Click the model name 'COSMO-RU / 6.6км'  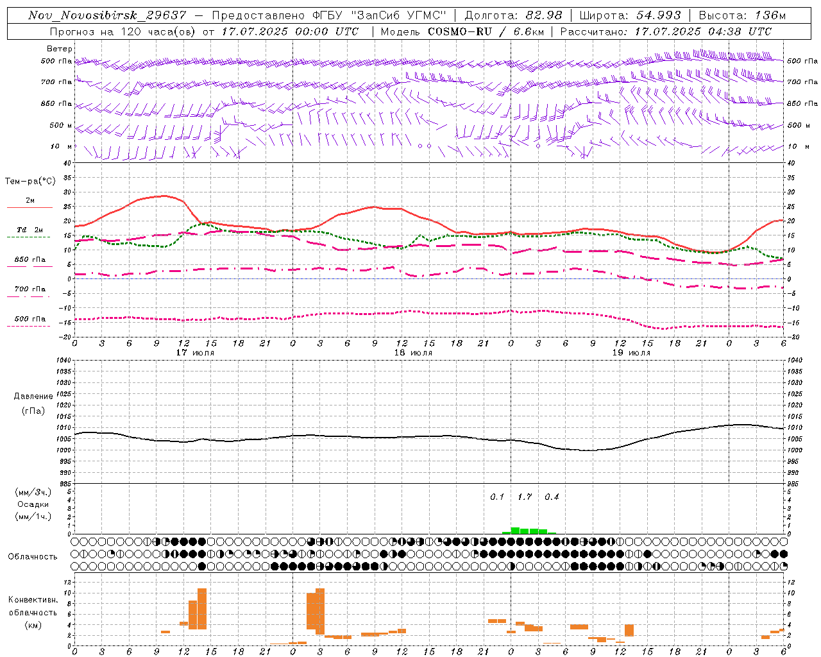486,31
